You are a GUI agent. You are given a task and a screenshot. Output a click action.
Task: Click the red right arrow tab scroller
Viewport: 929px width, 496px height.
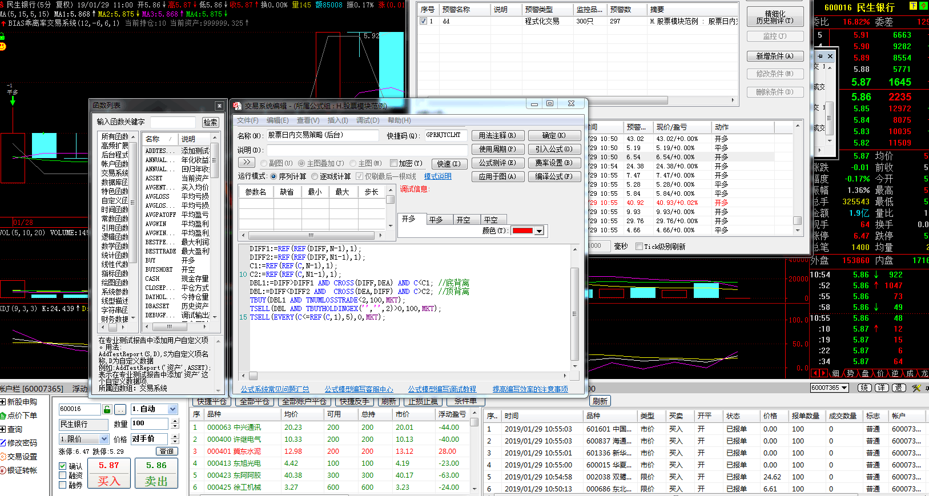point(823,373)
